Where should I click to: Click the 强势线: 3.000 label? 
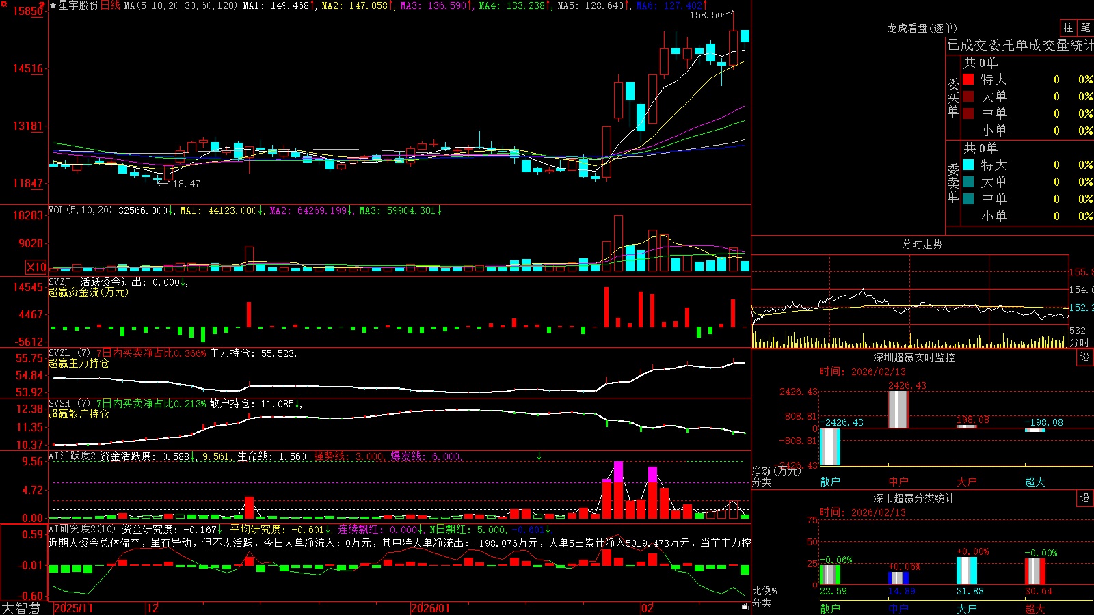[349, 456]
